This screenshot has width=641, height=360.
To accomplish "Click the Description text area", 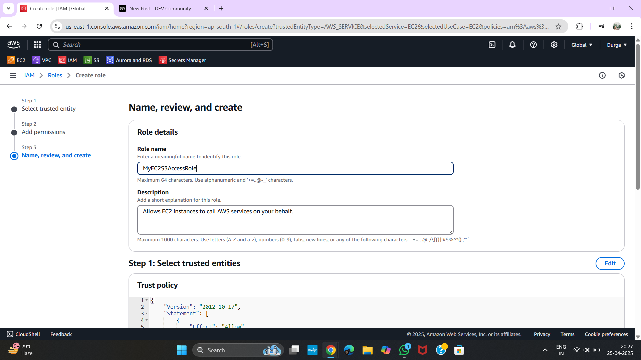I will click(295, 220).
